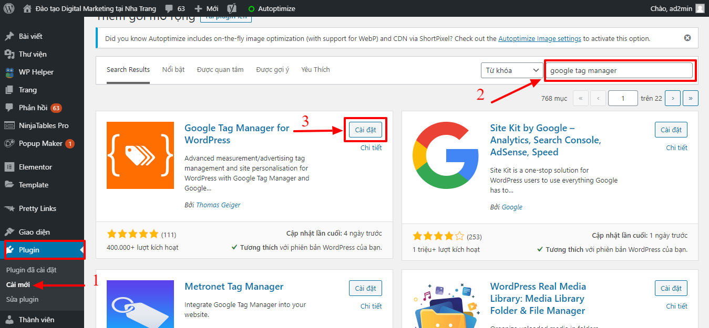Open the Plugin sidebar menu
Screen dimensions: 709x328
tap(42, 250)
